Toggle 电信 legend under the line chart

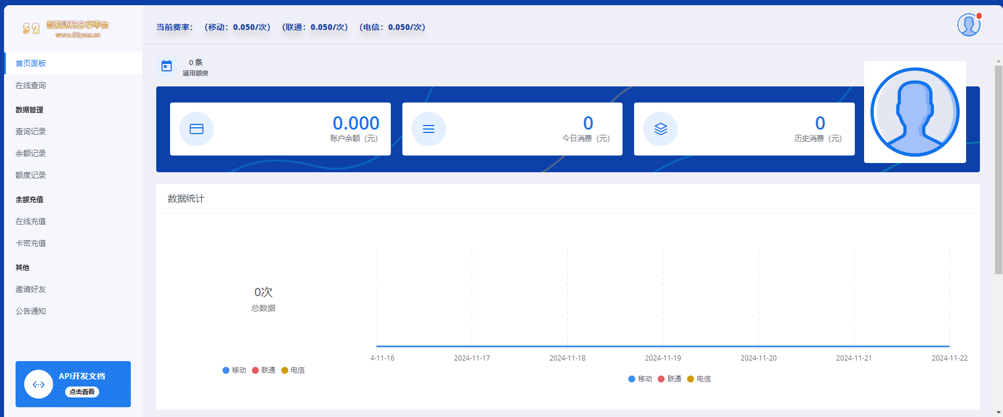(x=699, y=379)
